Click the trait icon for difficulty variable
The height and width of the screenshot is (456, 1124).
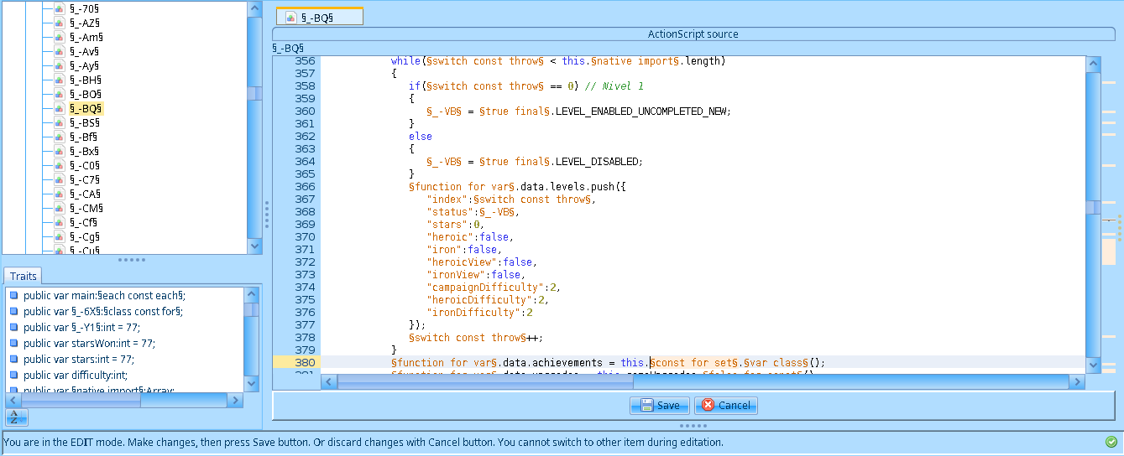pyautogui.click(x=13, y=375)
